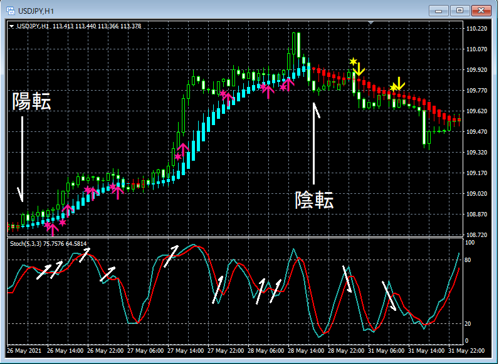Click the 28 May 22:00 time label
The image size is (499, 364).
(x=346, y=351)
